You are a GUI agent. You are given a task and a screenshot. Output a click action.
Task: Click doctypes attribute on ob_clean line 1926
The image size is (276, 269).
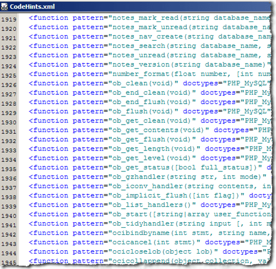point(201,84)
